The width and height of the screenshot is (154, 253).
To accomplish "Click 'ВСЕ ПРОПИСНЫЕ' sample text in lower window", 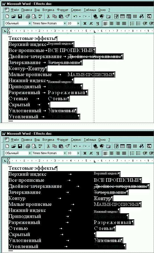I will click(x=116, y=180).
